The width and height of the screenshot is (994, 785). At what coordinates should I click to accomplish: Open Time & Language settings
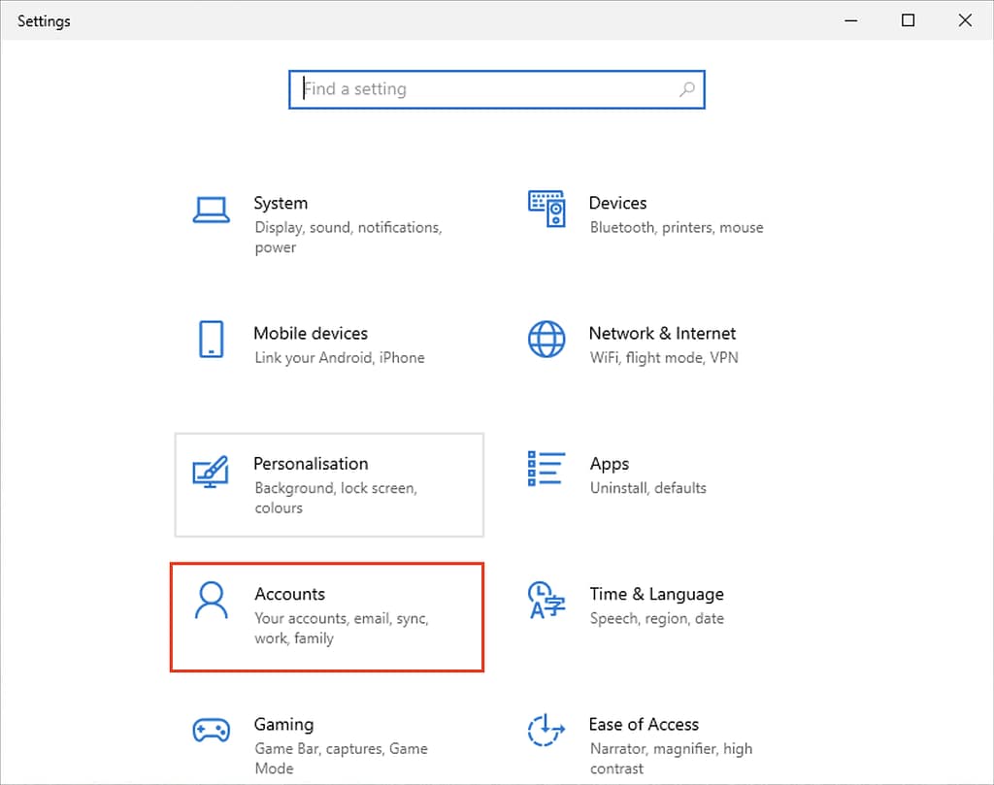656,593
